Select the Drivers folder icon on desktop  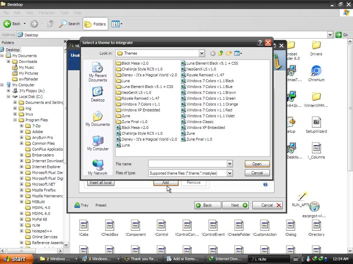[316, 48]
